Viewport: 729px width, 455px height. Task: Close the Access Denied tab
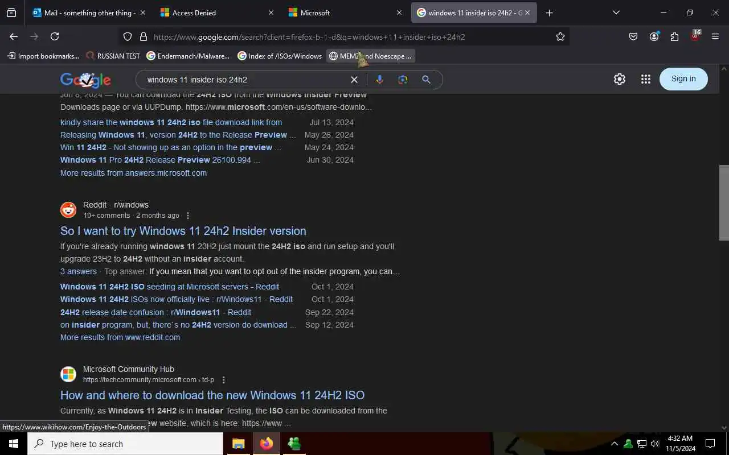271,13
